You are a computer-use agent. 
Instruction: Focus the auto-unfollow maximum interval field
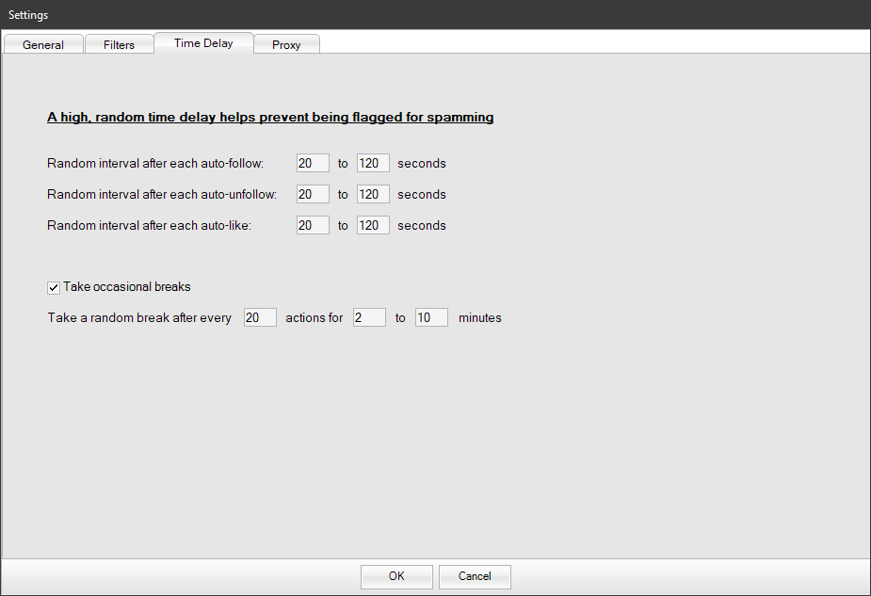[x=373, y=194]
